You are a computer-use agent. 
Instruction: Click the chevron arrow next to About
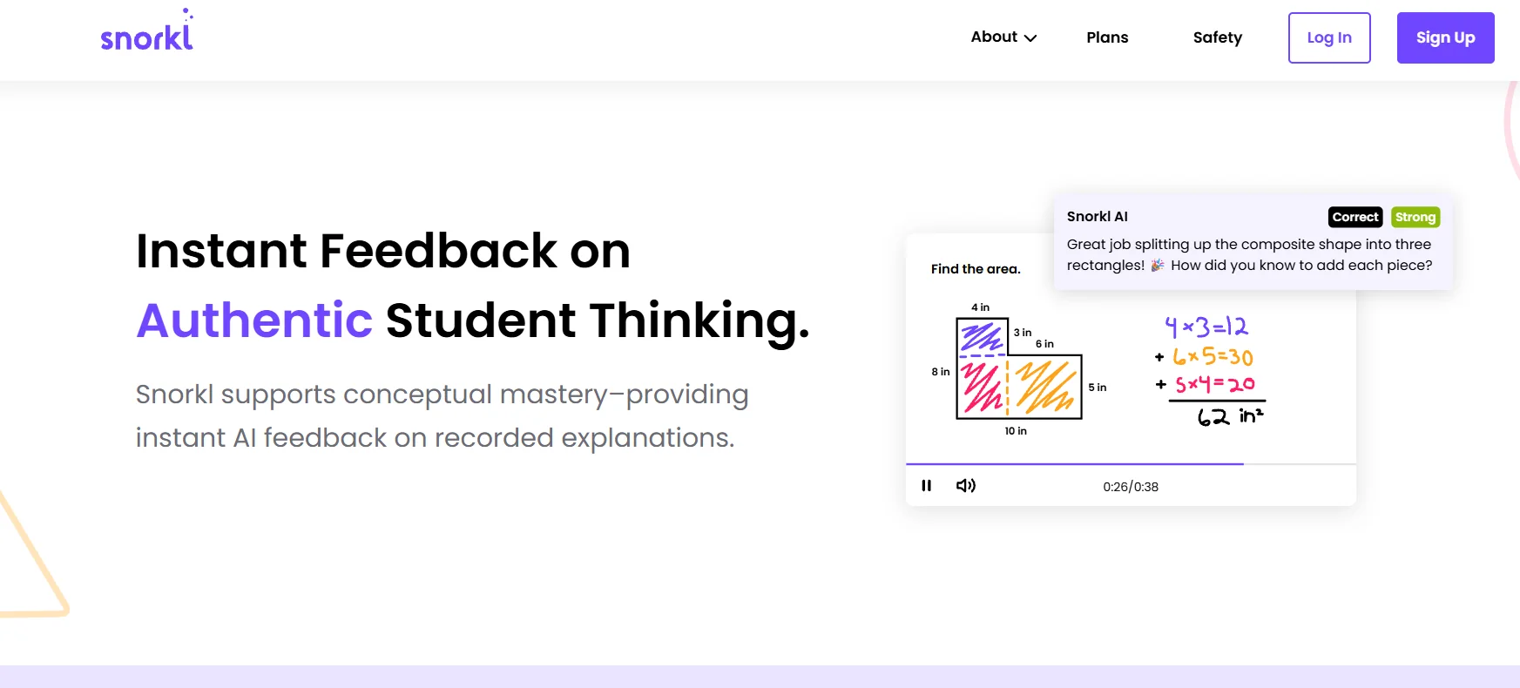[x=1030, y=38]
